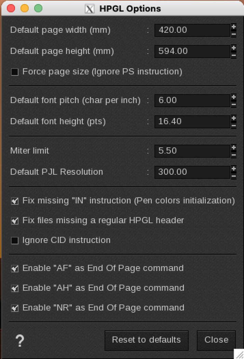The width and height of the screenshot is (244, 359).
Task: Uncheck Fix missing "IN" instruction
Action: 15,201
